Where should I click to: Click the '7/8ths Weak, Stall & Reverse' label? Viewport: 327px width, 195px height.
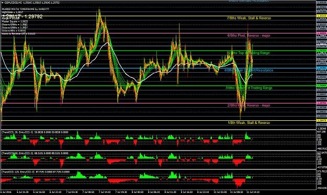pyautogui.click(x=249, y=18)
